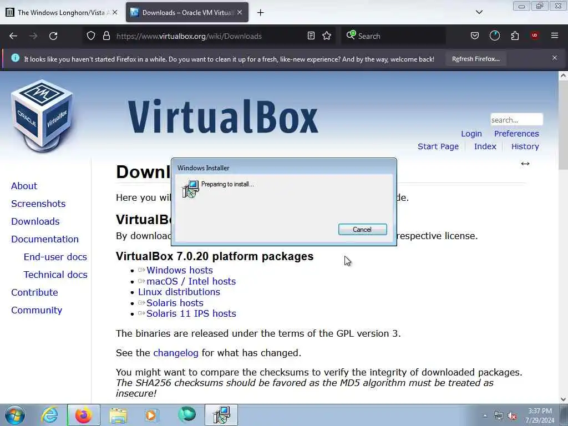Open About in the sidebar

[24, 186]
